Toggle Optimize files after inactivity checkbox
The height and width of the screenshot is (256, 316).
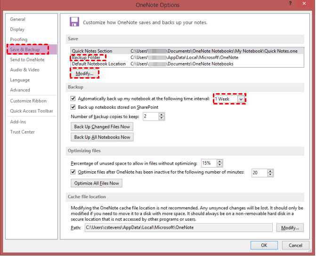coord(73,172)
